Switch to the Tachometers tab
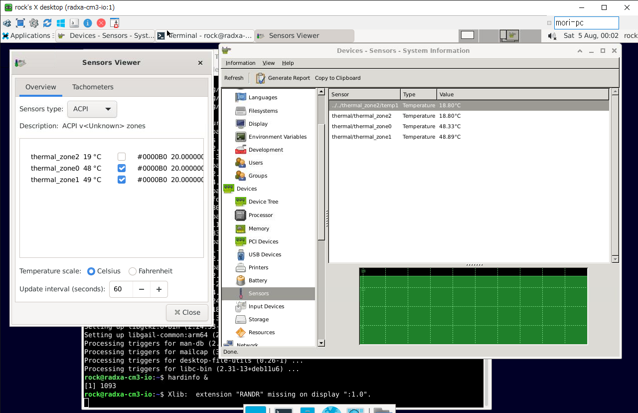The width and height of the screenshot is (638, 413). (x=93, y=87)
